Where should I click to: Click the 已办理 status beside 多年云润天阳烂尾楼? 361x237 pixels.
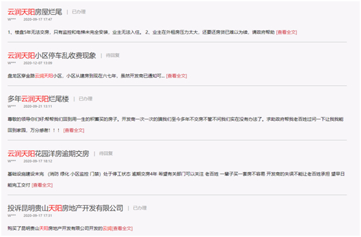pos(85,99)
